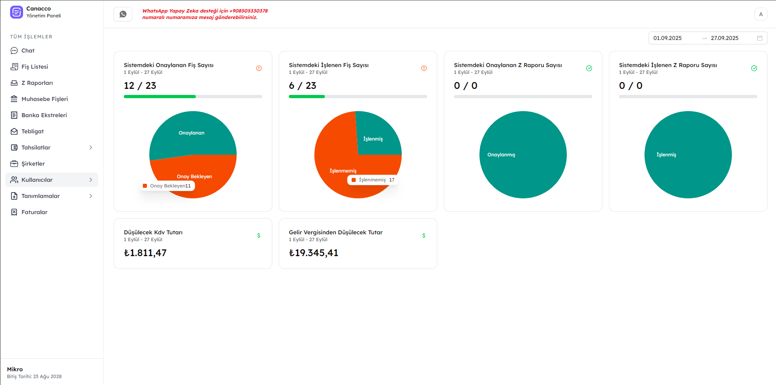776x385 pixels.
Task: Open Banka Ekstreleri section
Action: pos(44,115)
